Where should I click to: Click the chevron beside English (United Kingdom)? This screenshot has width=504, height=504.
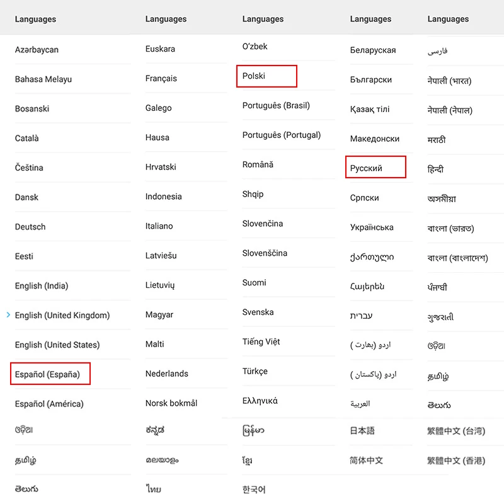(8, 315)
